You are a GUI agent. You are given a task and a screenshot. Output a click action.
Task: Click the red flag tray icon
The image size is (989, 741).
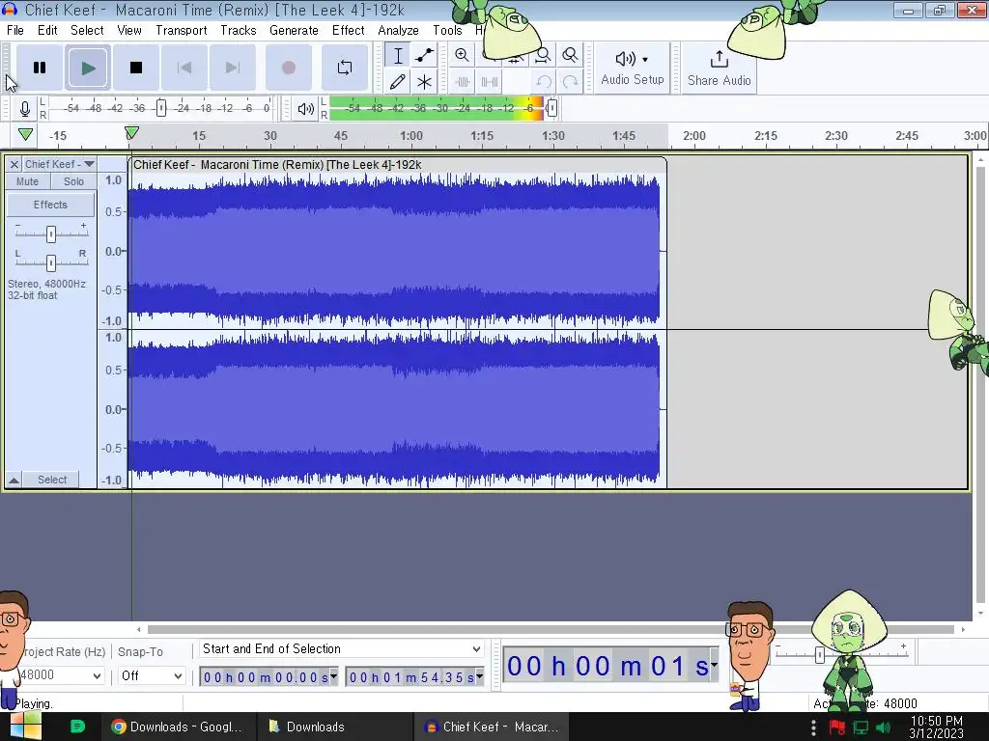(x=837, y=727)
